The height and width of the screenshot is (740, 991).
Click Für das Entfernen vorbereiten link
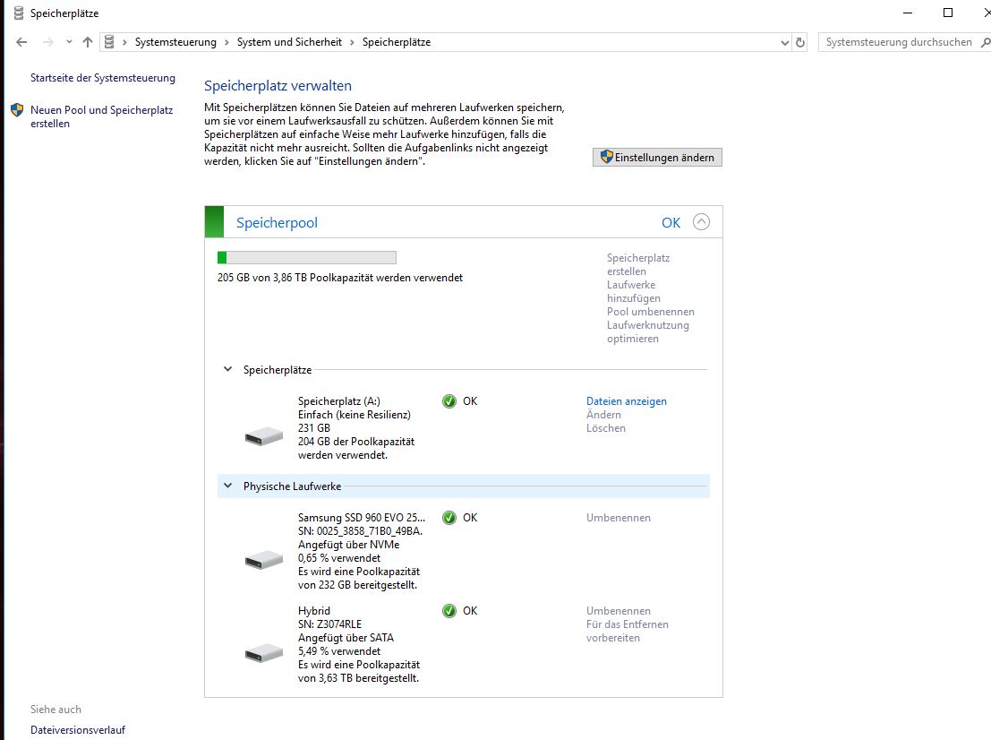627,632
